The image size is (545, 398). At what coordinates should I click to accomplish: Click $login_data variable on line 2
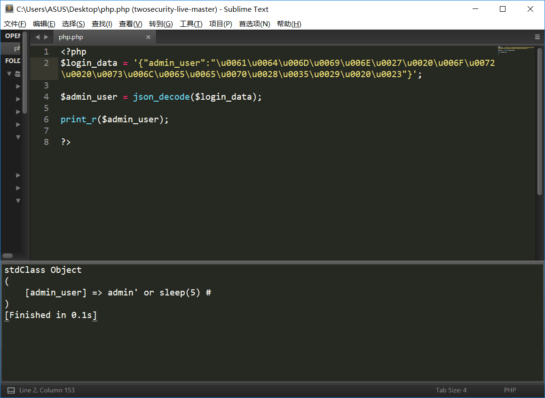tap(89, 63)
